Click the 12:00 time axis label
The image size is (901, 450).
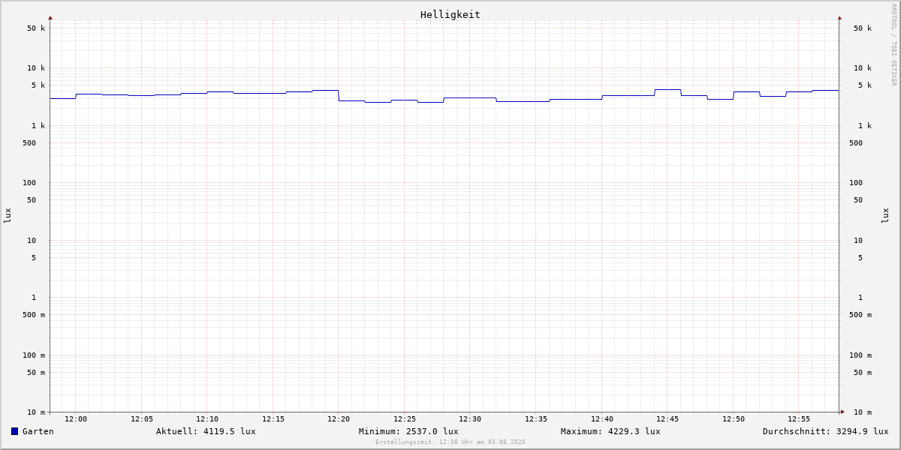(x=76, y=419)
